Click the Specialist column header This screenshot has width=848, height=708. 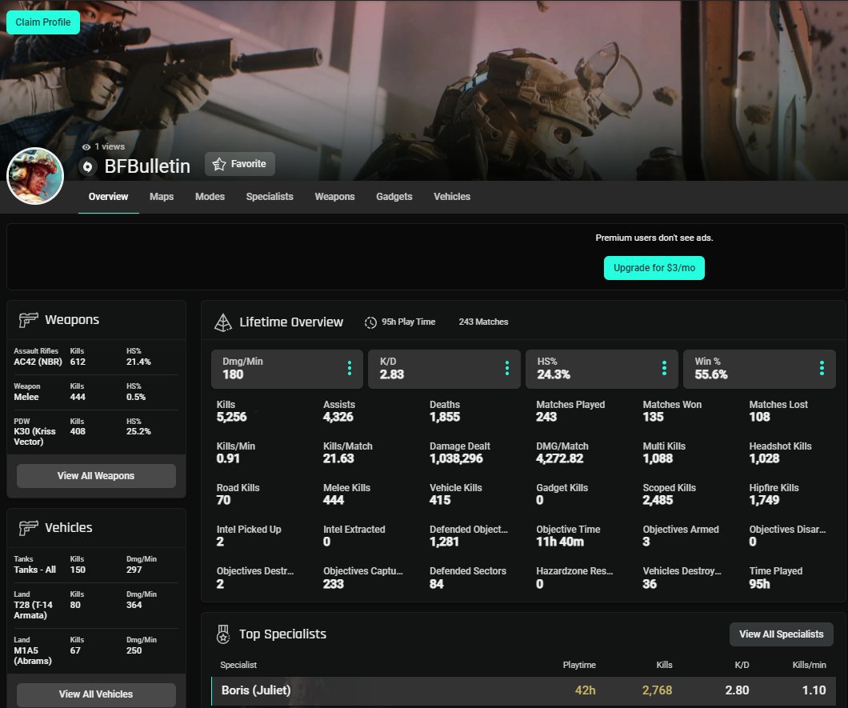click(x=238, y=665)
